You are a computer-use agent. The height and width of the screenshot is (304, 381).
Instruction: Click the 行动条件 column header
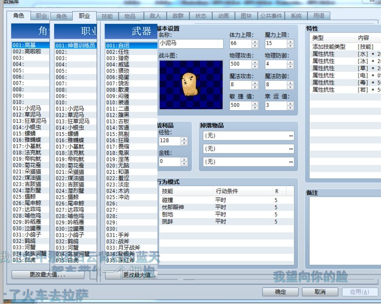pyautogui.click(x=243, y=191)
